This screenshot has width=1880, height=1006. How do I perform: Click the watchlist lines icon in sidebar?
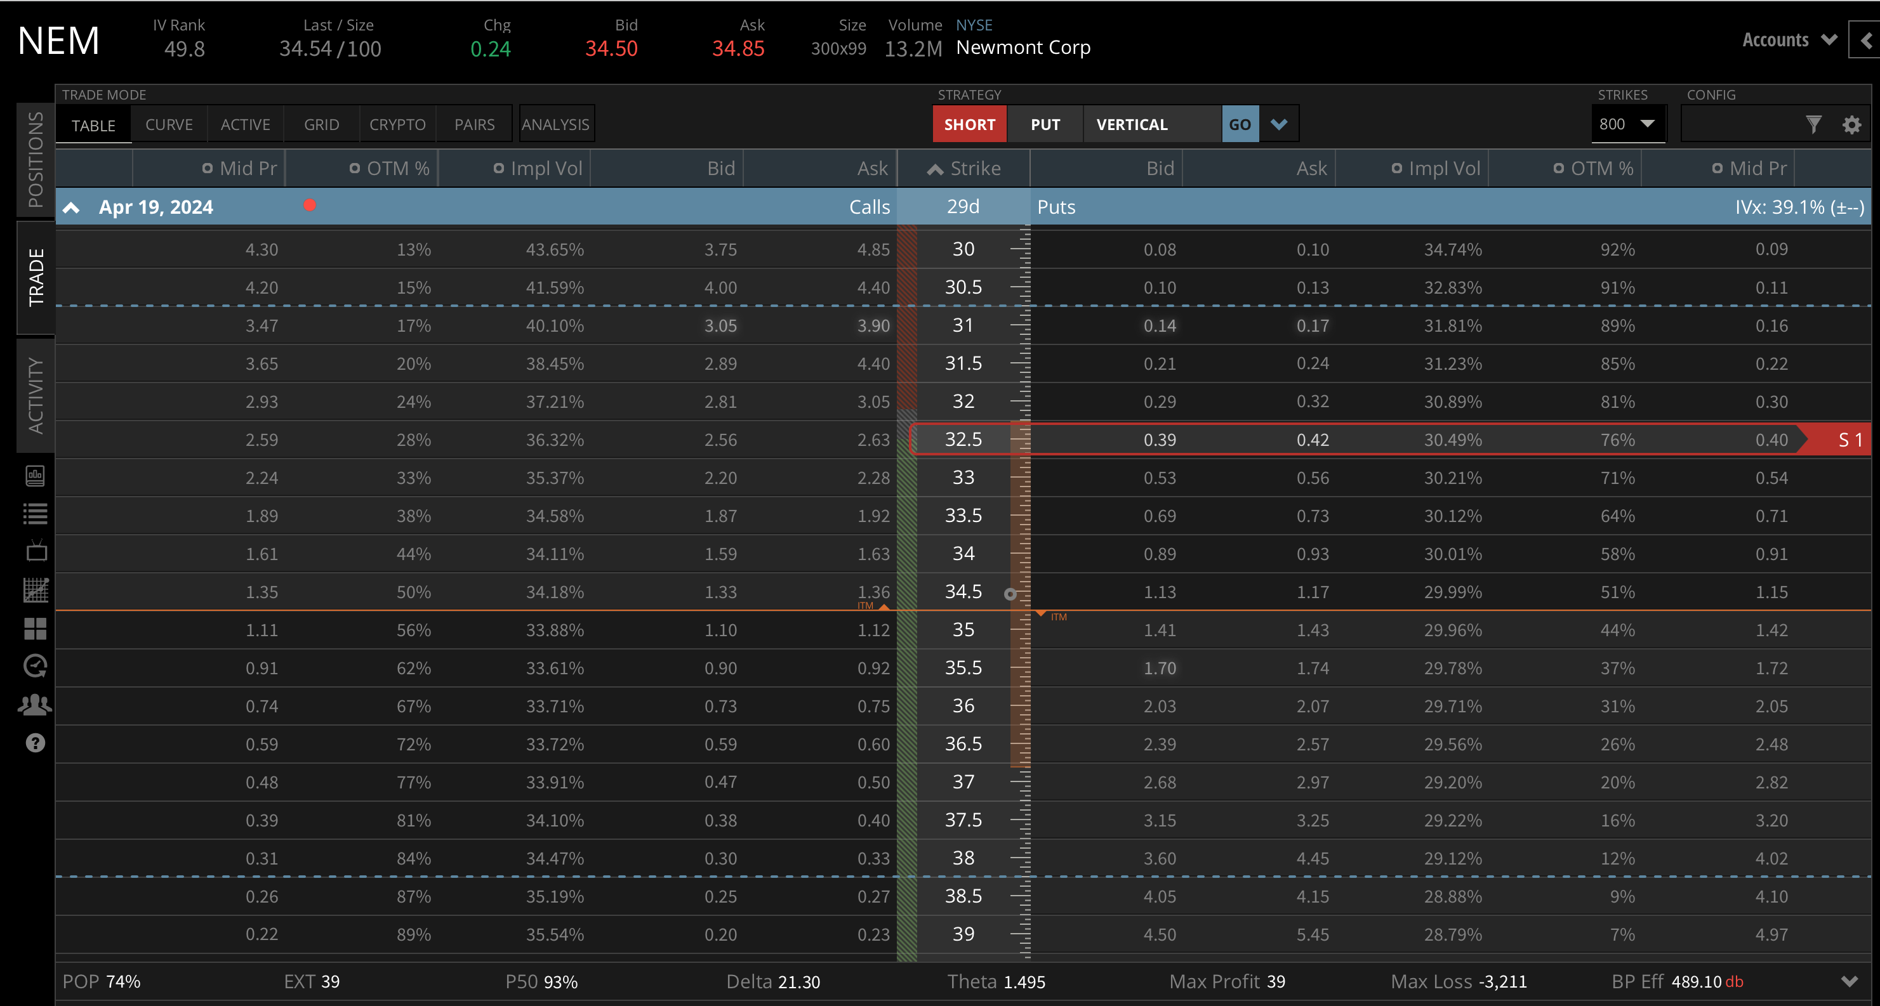(x=36, y=514)
